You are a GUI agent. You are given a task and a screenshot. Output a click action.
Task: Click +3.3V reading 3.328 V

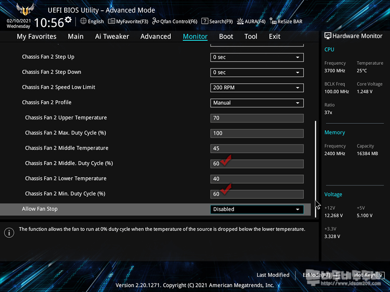332,236
